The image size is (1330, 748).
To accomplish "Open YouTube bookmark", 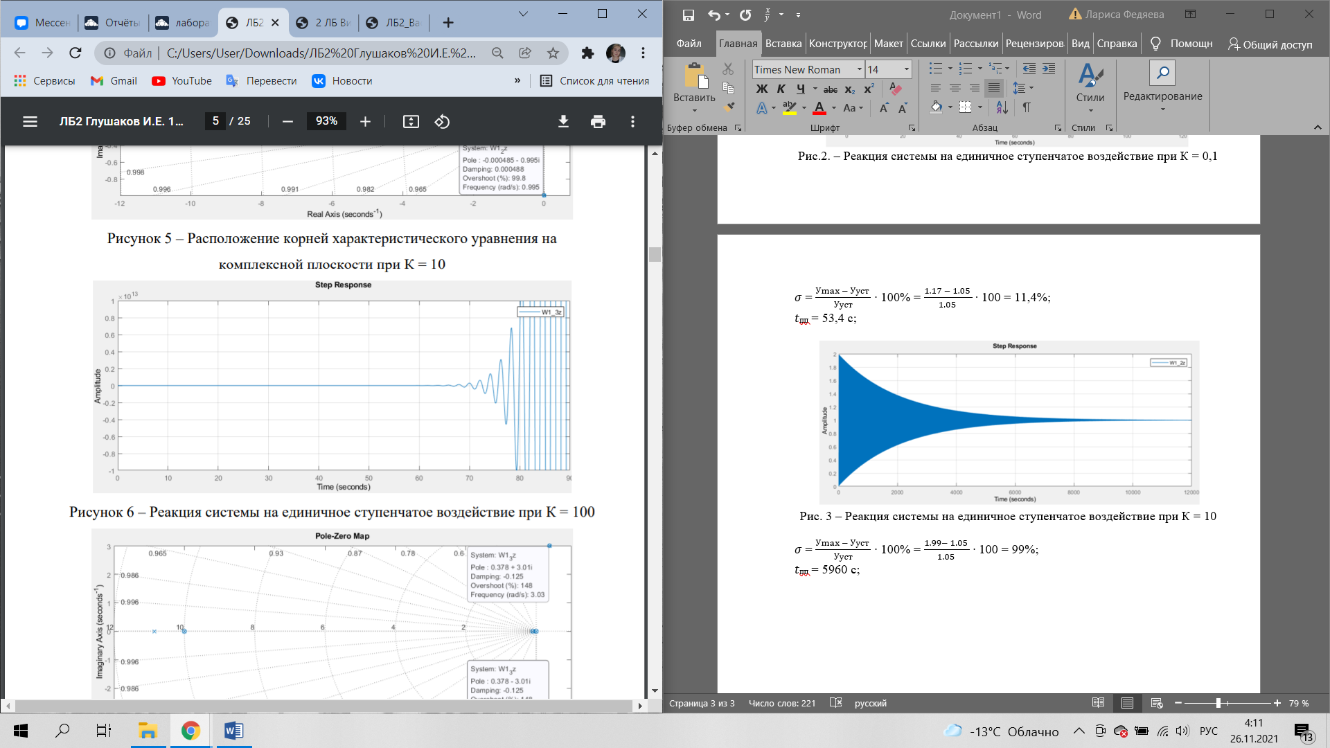I will (x=181, y=81).
